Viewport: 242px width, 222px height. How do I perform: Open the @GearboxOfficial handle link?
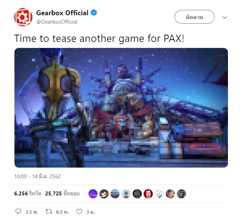click(x=57, y=22)
